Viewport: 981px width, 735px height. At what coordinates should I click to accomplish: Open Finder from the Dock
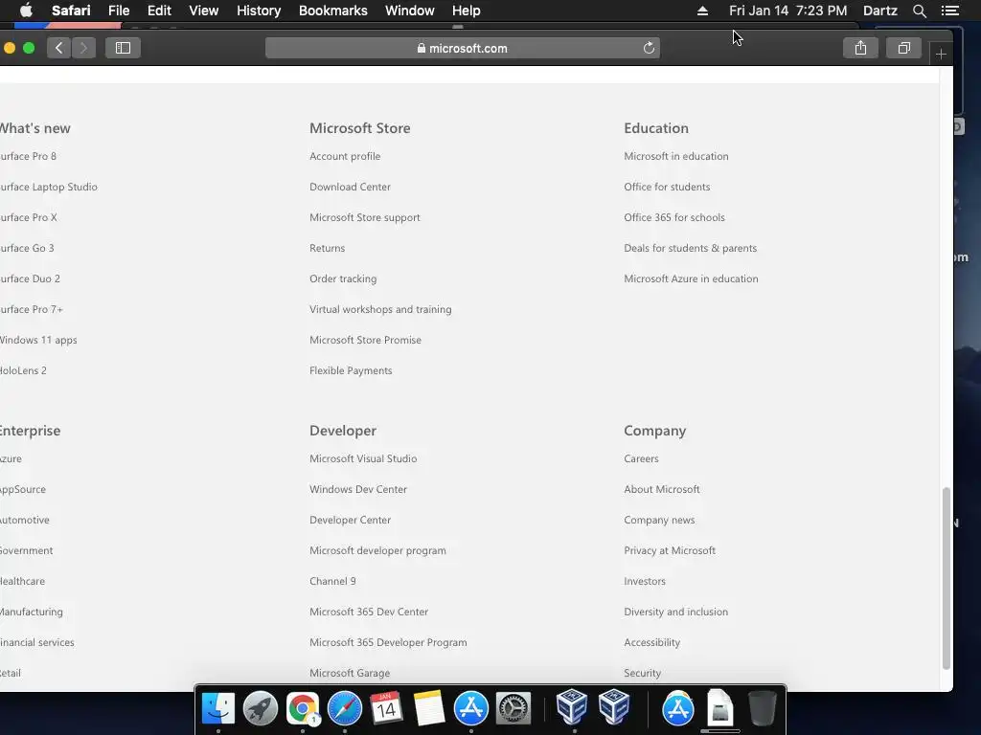218,708
